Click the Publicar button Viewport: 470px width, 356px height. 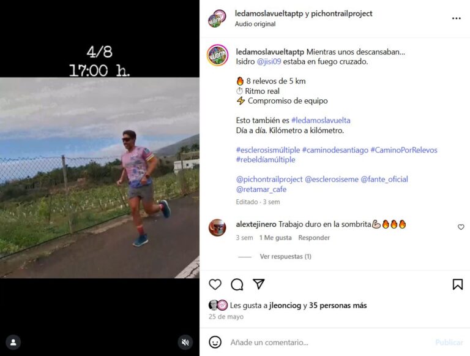(449, 342)
